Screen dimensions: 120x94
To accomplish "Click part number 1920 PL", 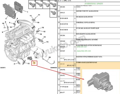I will click(62, 75).
